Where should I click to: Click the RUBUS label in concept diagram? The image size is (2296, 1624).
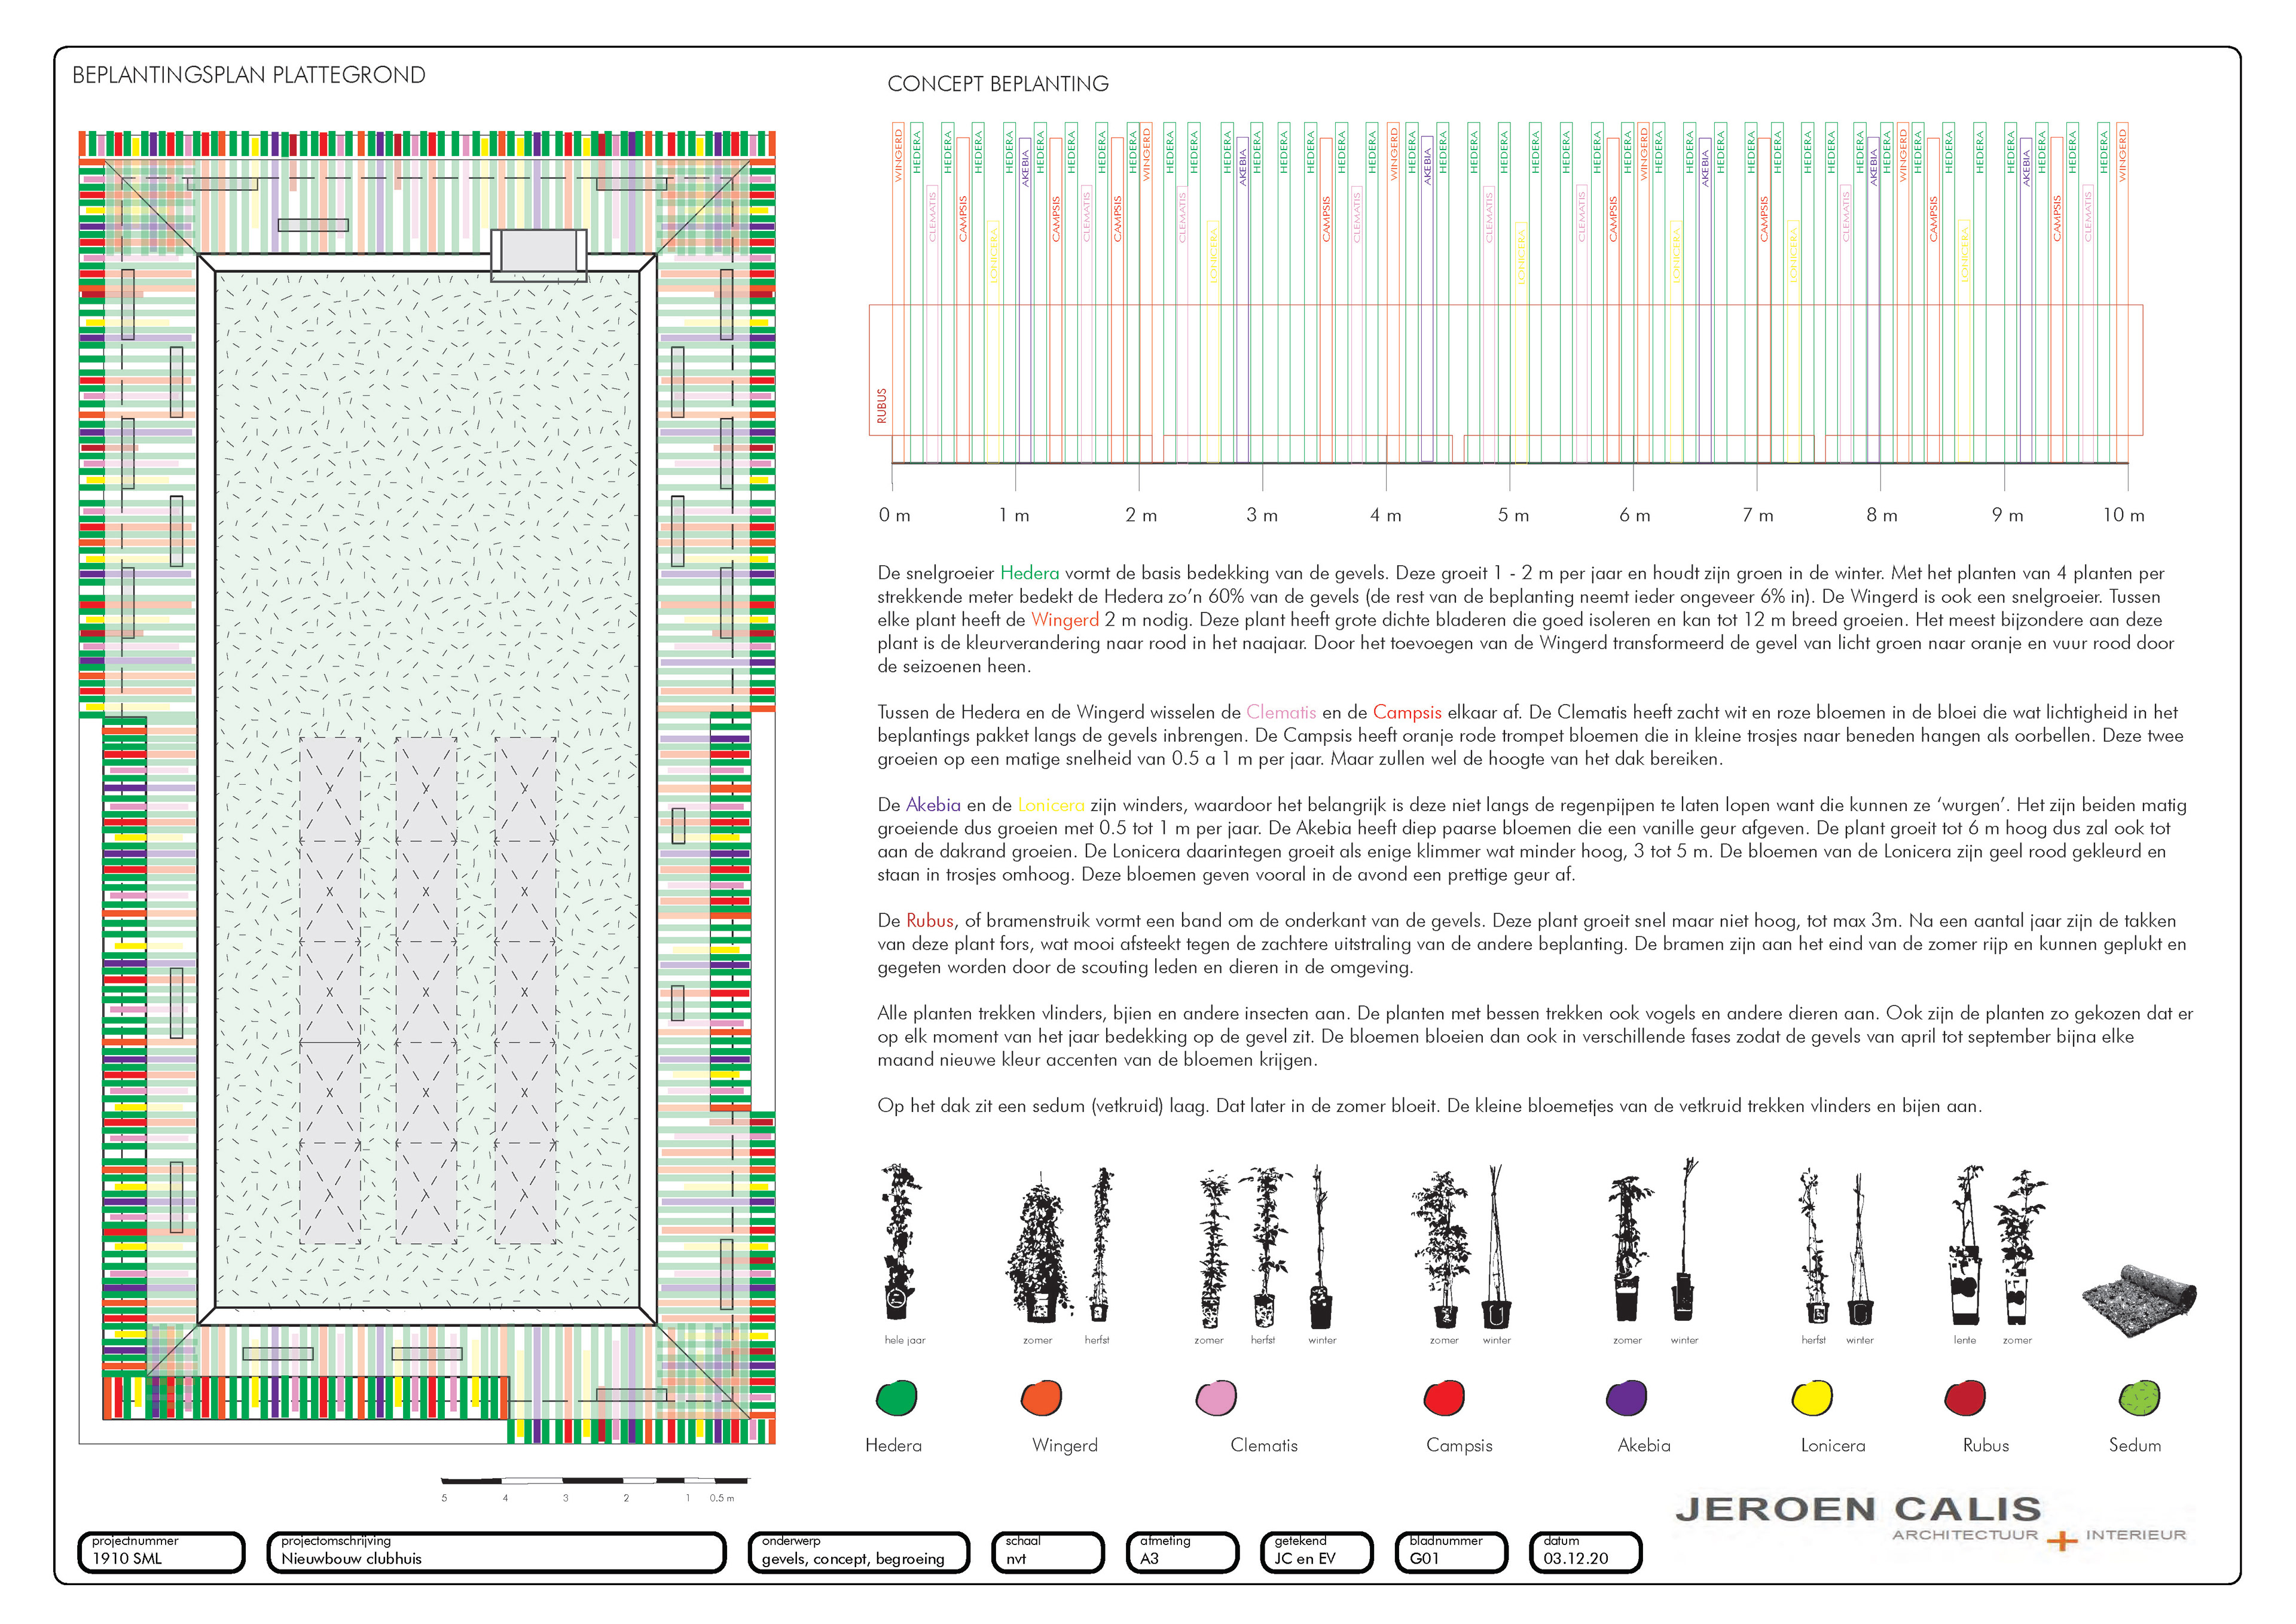(881, 405)
